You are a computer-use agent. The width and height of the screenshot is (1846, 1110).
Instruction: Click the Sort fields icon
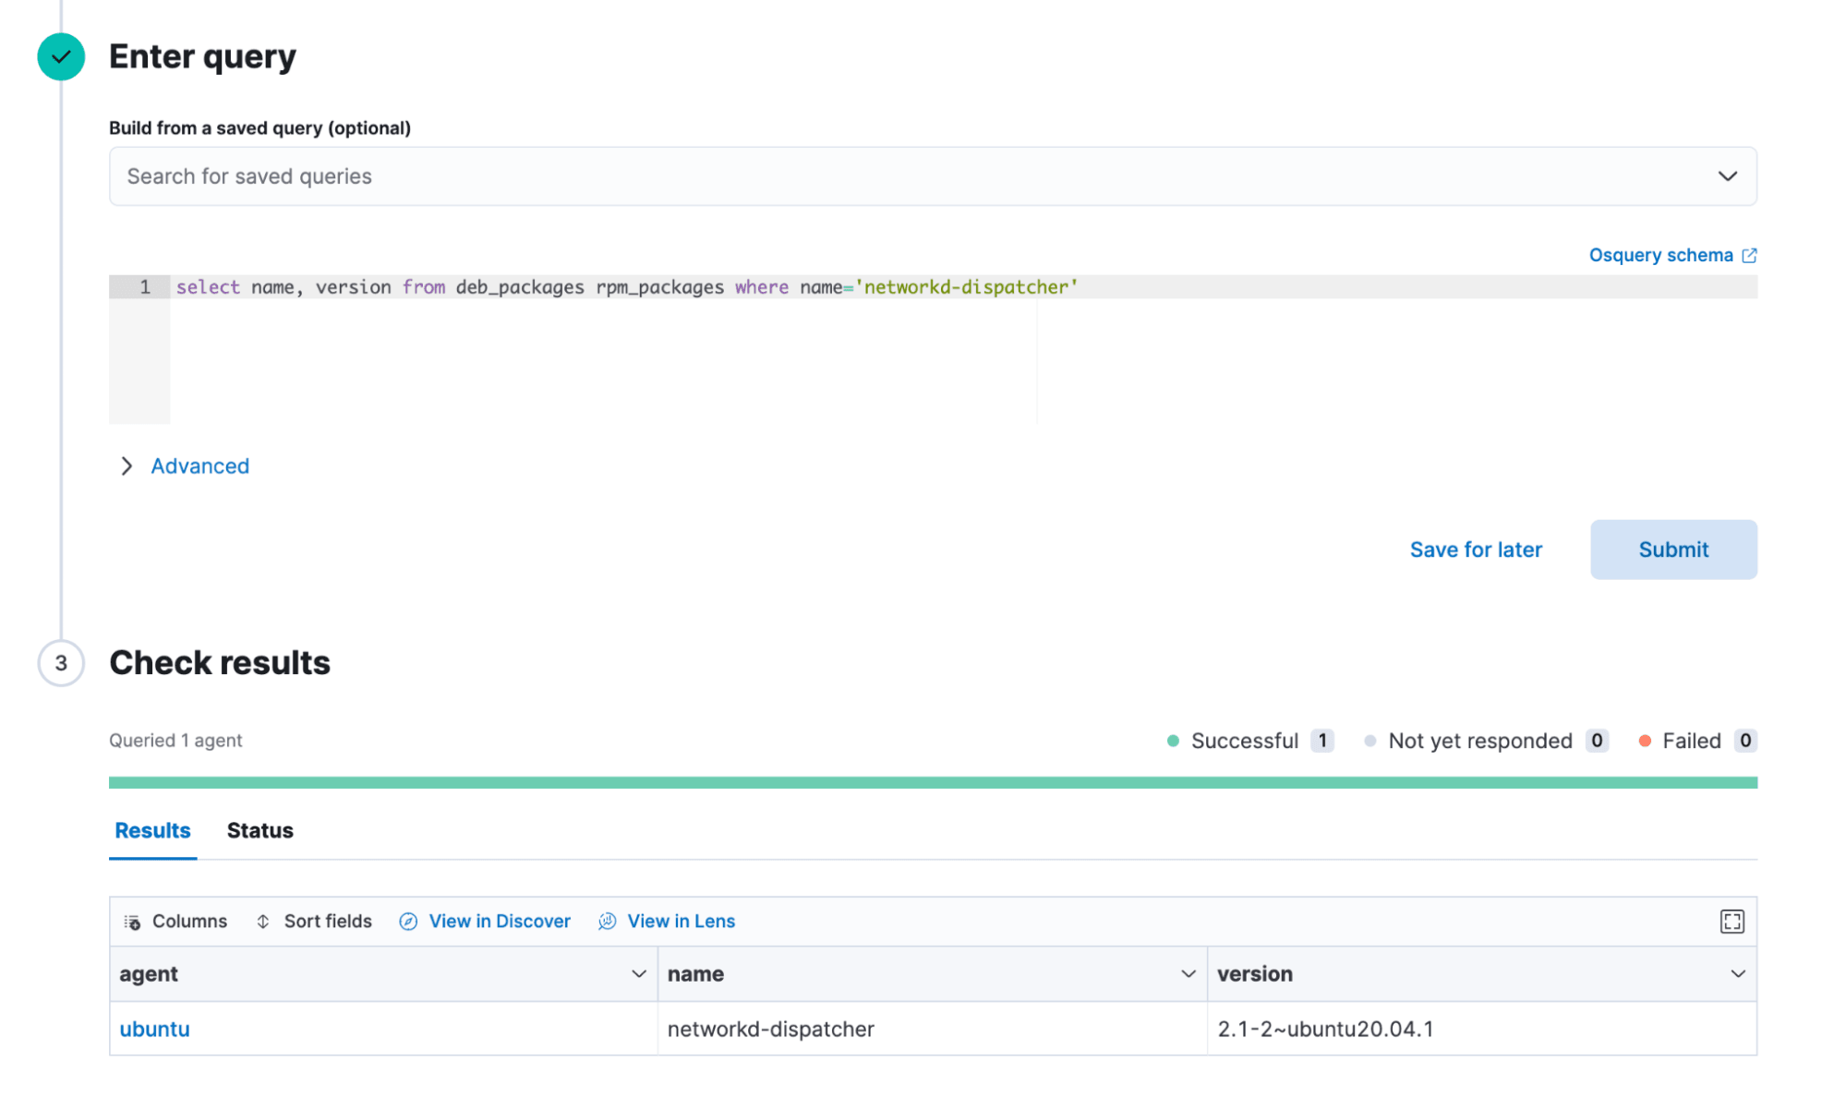point(263,922)
